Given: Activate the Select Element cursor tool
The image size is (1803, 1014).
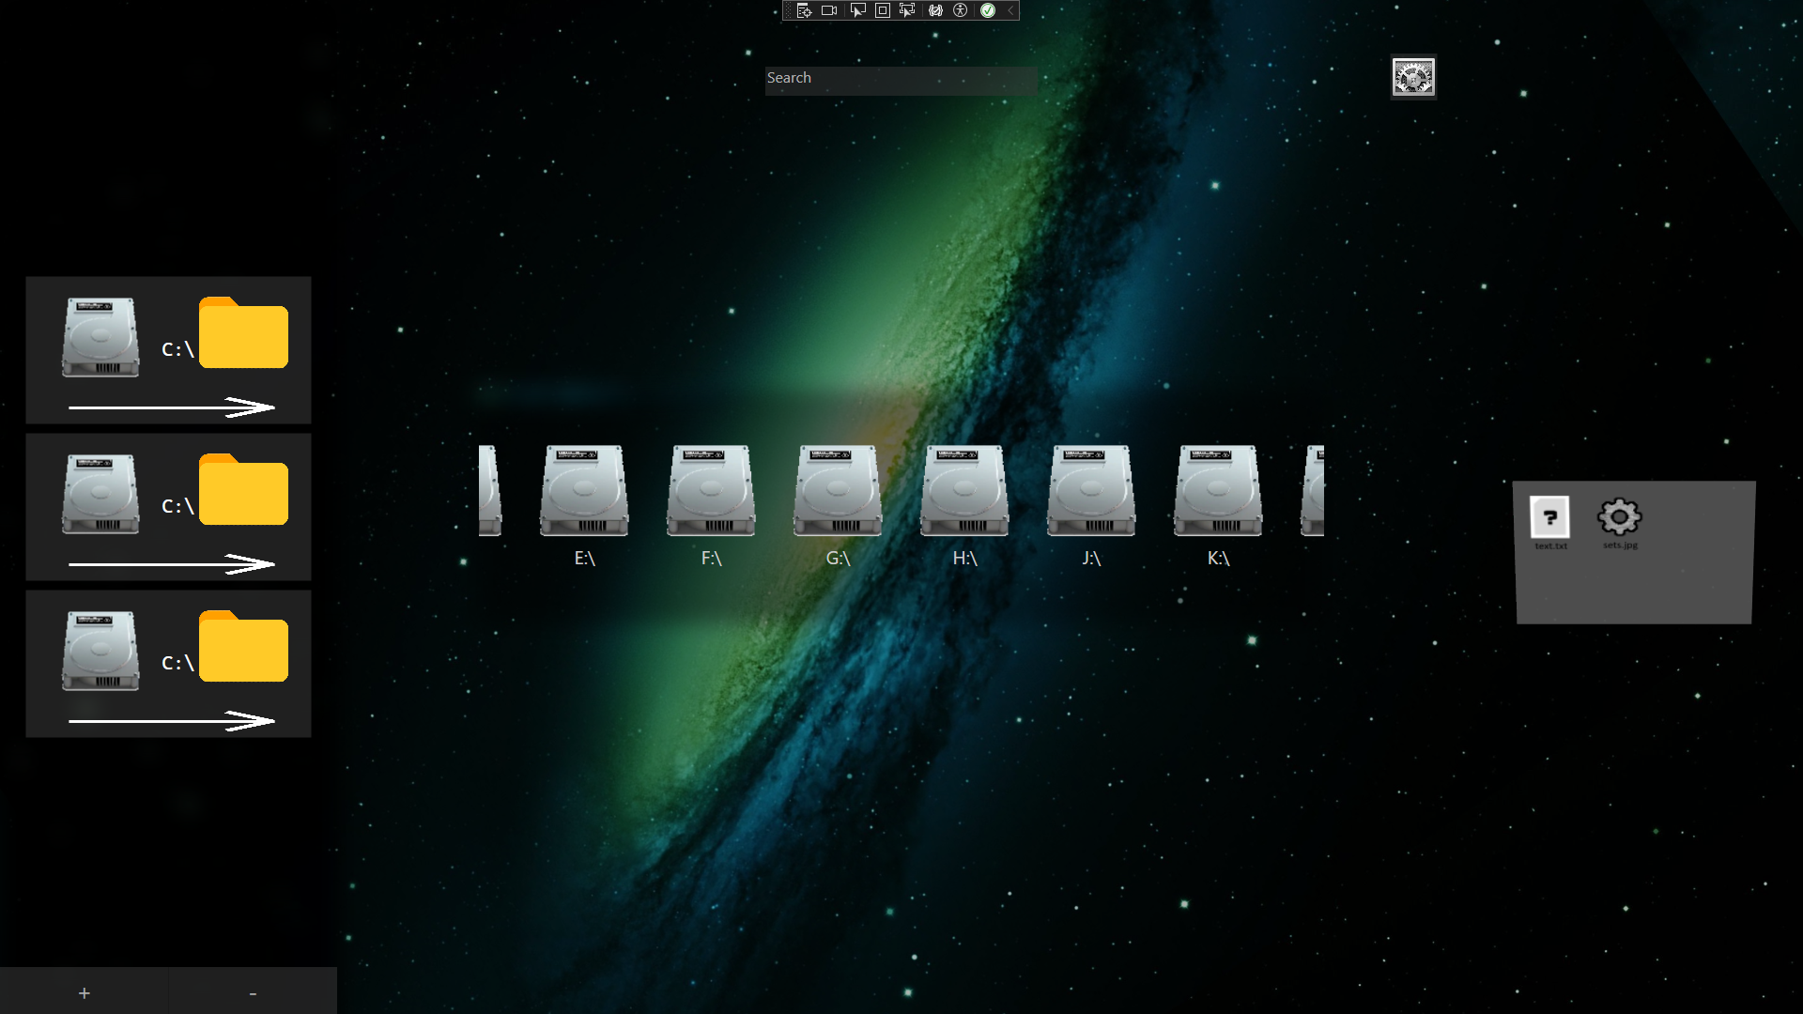Looking at the screenshot, I should [x=857, y=10].
